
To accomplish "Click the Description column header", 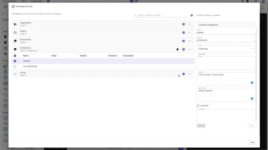I will 129,56.
